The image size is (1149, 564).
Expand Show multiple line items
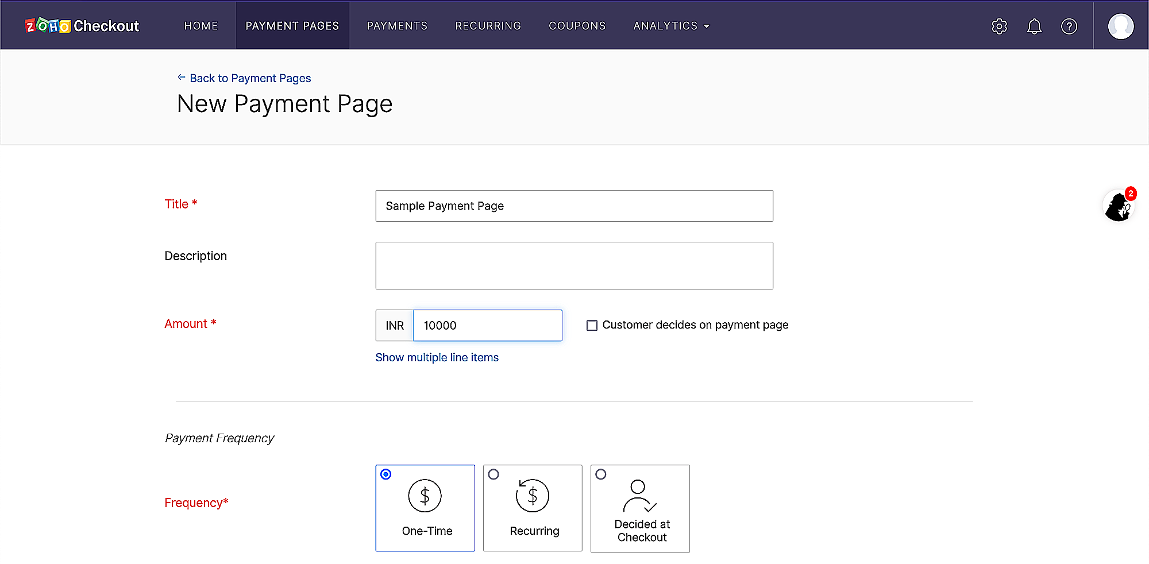coord(437,357)
